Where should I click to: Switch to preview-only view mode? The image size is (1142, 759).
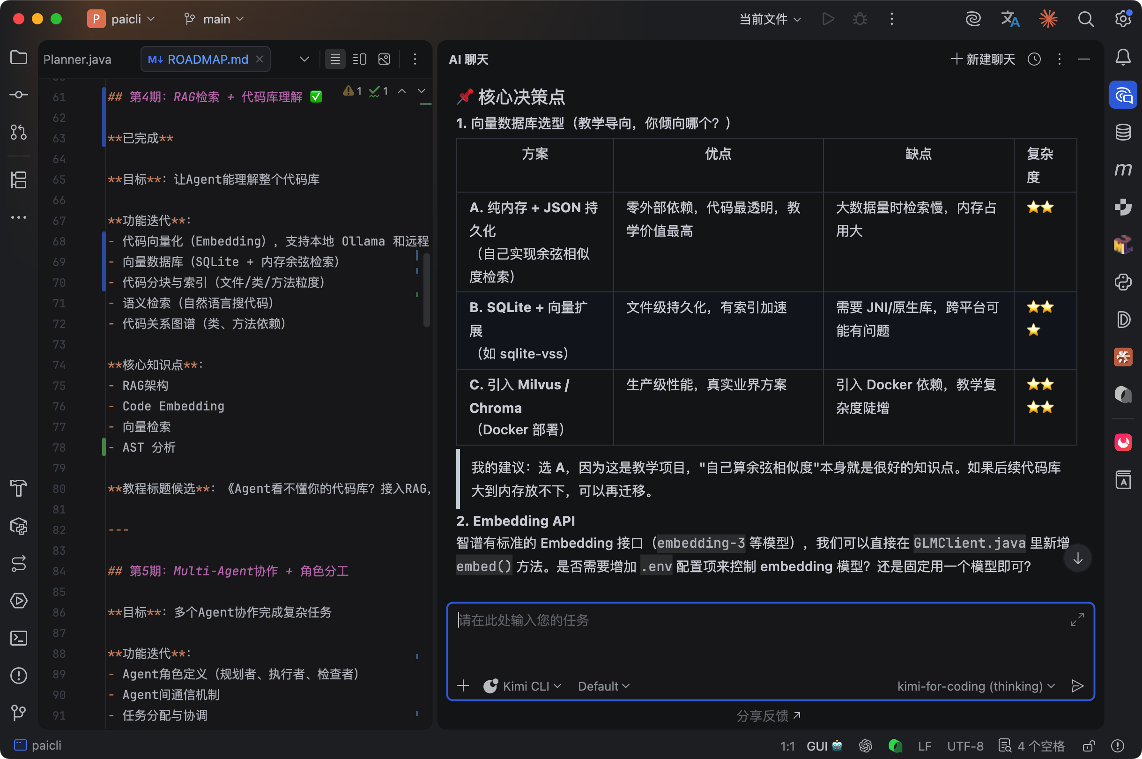coord(384,59)
